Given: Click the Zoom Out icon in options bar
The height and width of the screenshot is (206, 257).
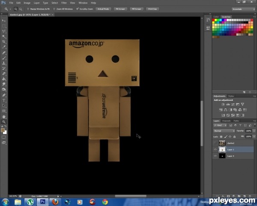Looking at the screenshot, I should [x=21, y=9].
